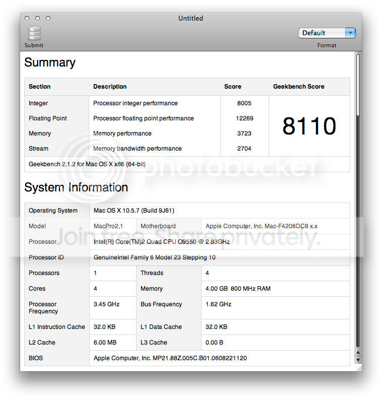The width and height of the screenshot is (382, 399).
Task: Open the Default format dropdown
Action: coord(327,33)
